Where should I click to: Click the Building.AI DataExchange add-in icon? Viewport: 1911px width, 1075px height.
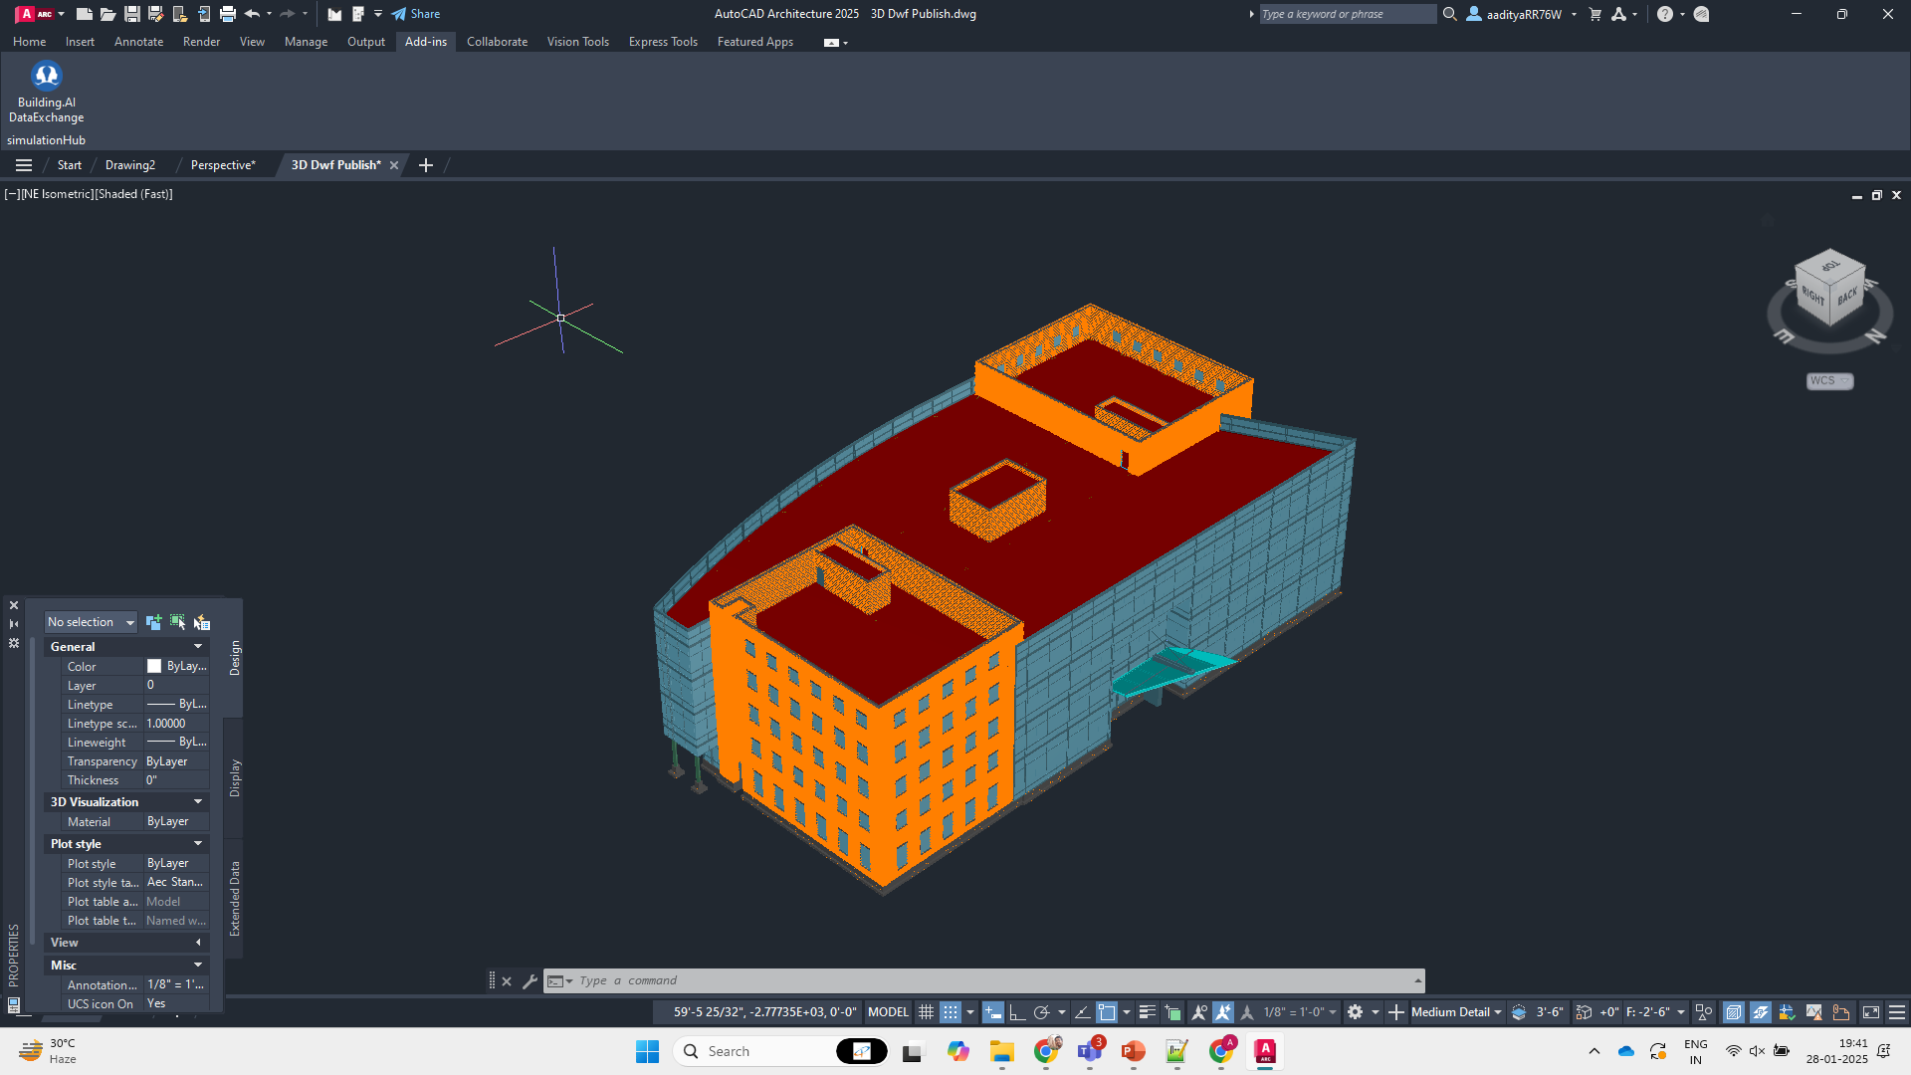[x=46, y=77]
